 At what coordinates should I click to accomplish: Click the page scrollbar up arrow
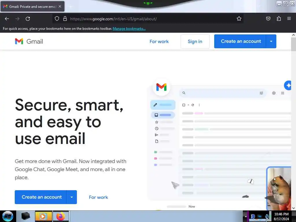click(293, 35)
